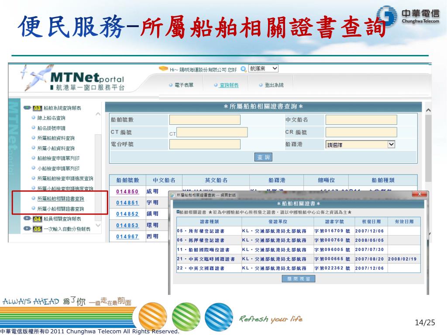The image size is (447, 335).
Task: Click the main page scroll up arrow
Action: 428,110
